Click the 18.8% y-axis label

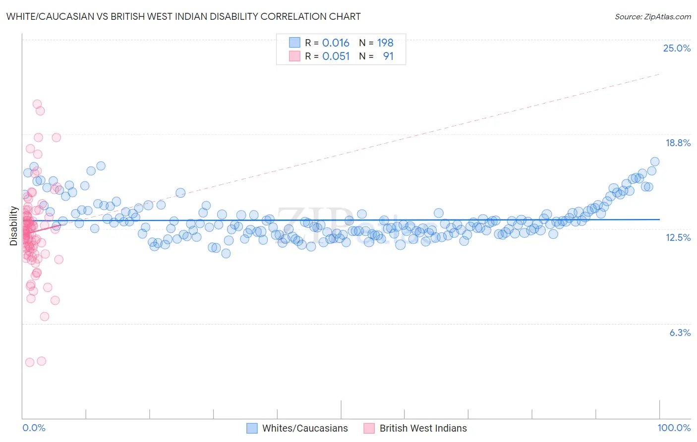pos(678,143)
